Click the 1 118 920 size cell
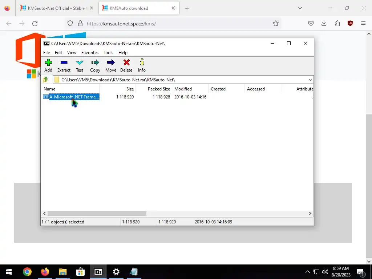The image size is (372, 279). (125, 97)
